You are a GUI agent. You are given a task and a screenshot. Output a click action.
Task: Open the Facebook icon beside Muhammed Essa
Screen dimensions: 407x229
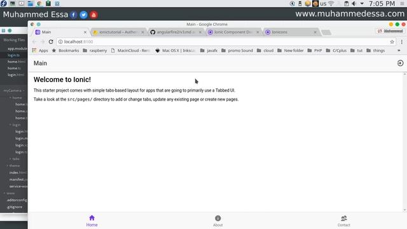coord(74,15)
